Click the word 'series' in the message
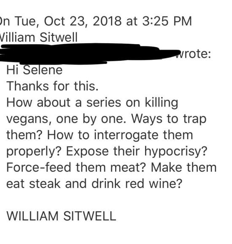The image size is (232, 244). [104, 103]
